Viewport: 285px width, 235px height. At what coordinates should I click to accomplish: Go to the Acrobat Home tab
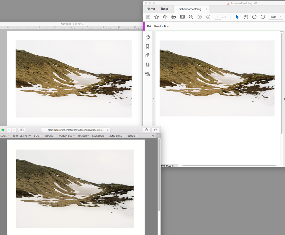point(150,9)
